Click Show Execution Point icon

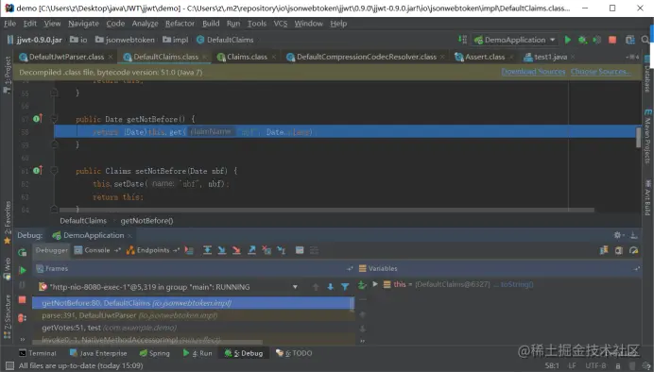coord(189,250)
